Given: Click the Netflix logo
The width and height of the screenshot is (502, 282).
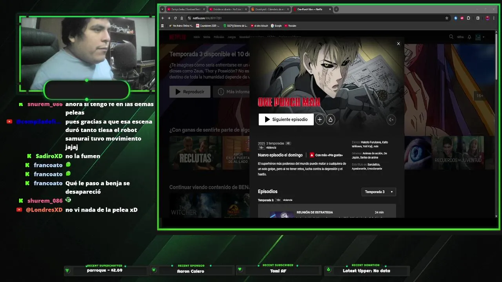Looking at the screenshot, I should coord(178,37).
